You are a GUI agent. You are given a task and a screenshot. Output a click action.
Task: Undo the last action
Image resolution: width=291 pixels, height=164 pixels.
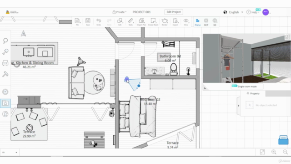click(x=99, y=22)
